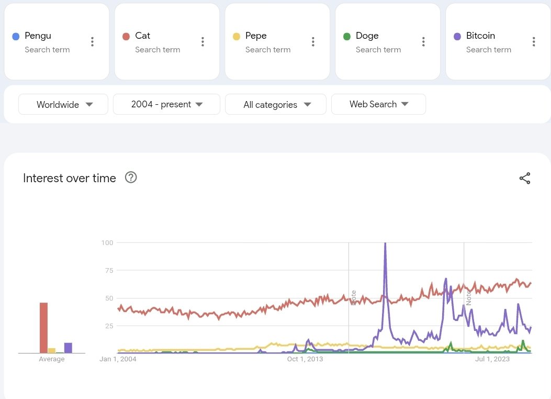The image size is (551, 399).
Task: Click the purple Bitcoin average bar
Action: [x=68, y=348]
